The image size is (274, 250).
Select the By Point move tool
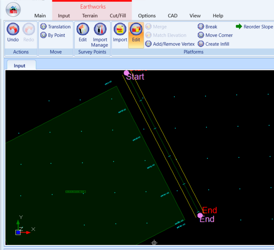(53, 35)
